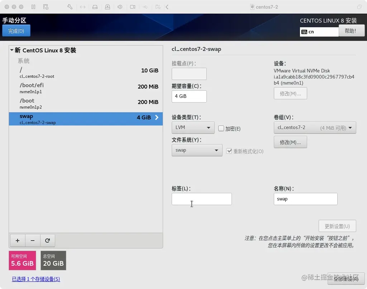This screenshot has height=289, width=367.
Task: Open the 设备类型 LVM dropdown
Action: click(193, 128)
